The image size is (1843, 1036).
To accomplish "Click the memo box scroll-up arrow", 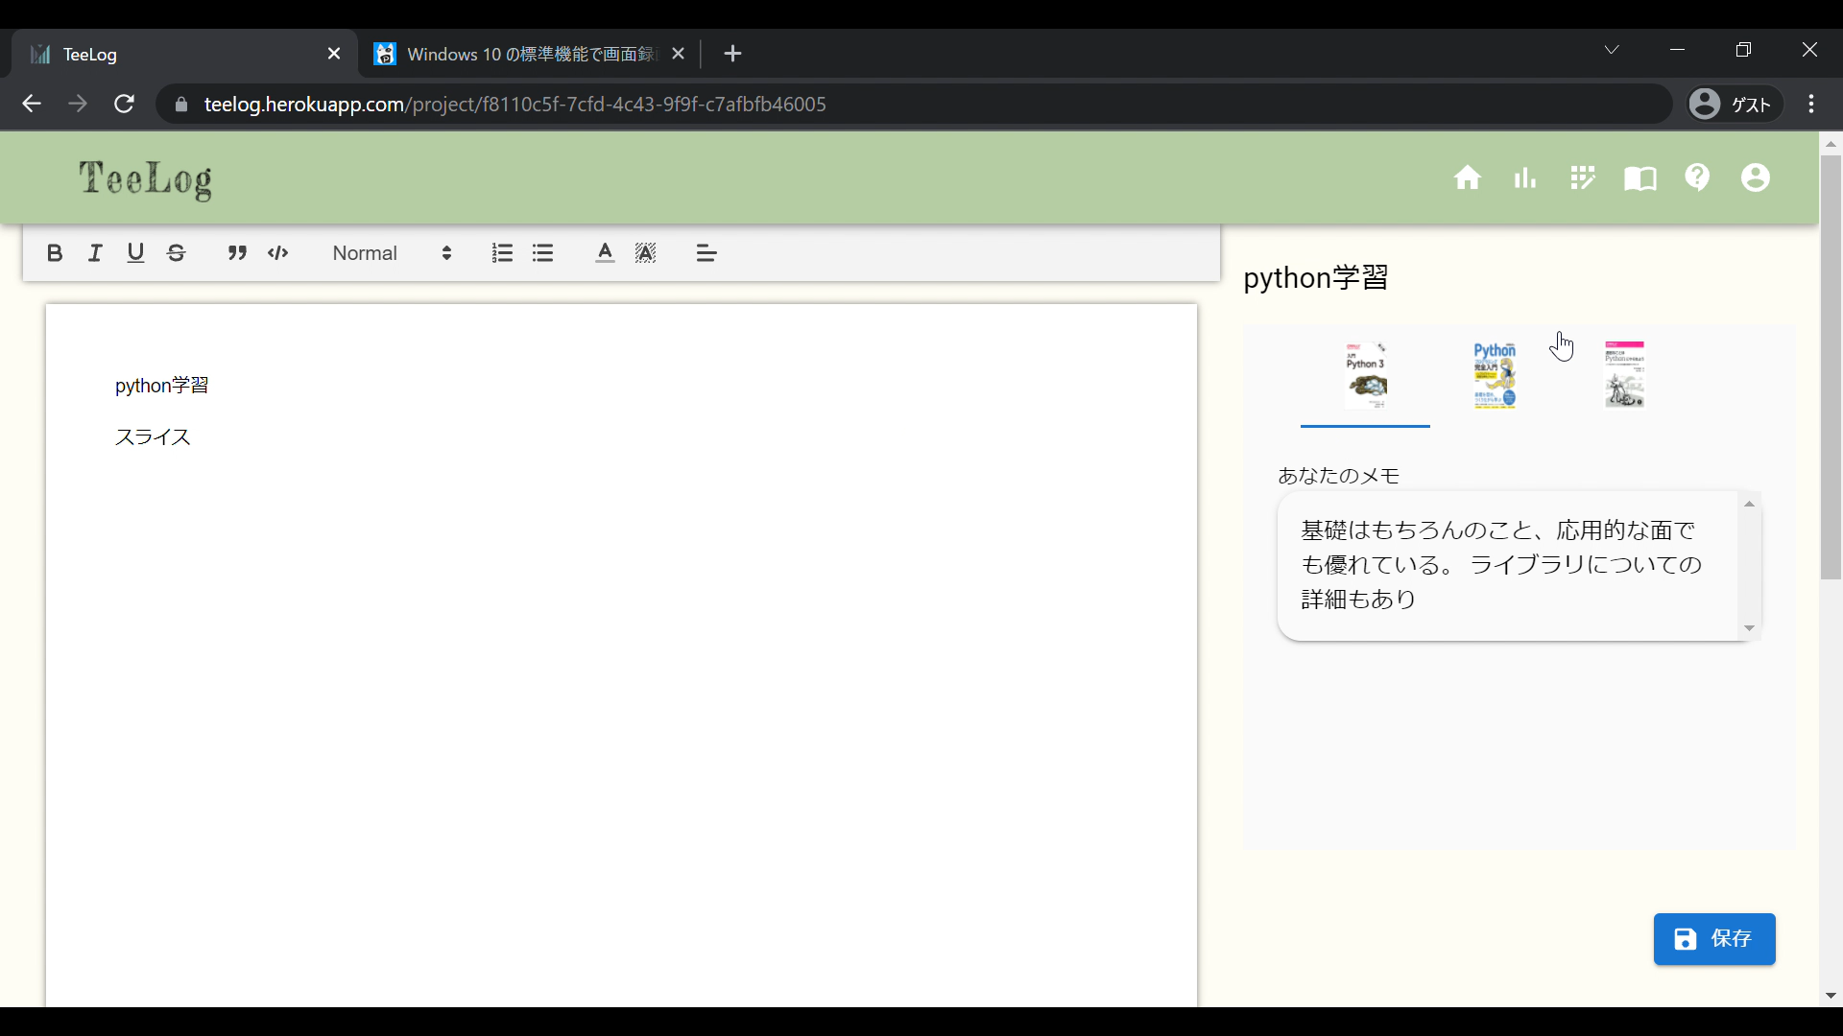I will [1749, 504].
